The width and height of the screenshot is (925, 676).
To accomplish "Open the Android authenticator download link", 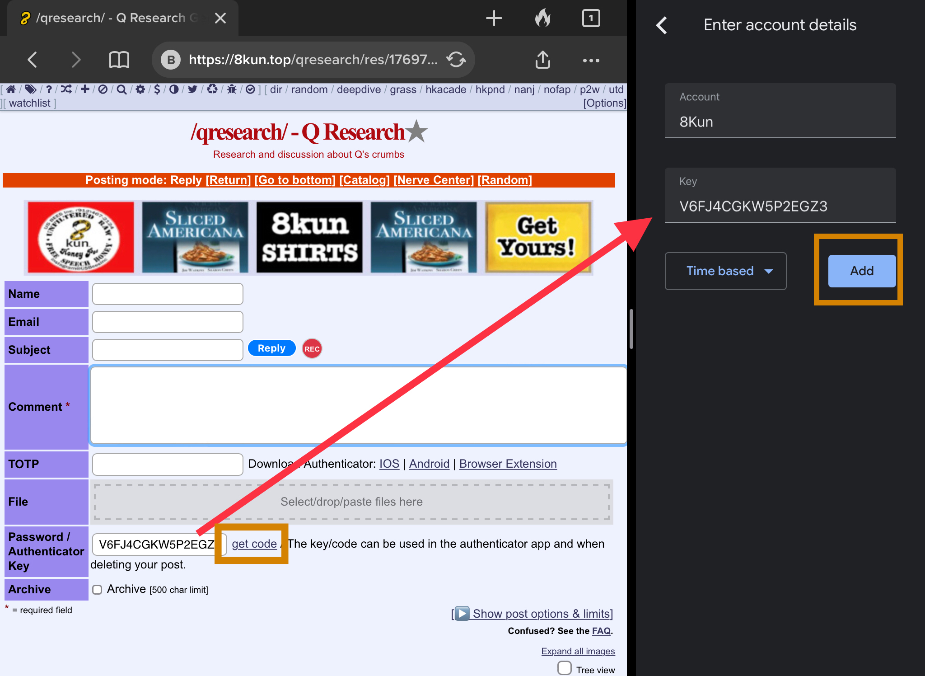I will pos(429,464).
